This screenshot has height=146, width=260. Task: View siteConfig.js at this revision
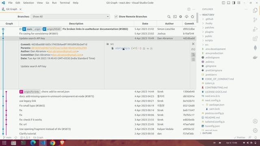[148, 49]
